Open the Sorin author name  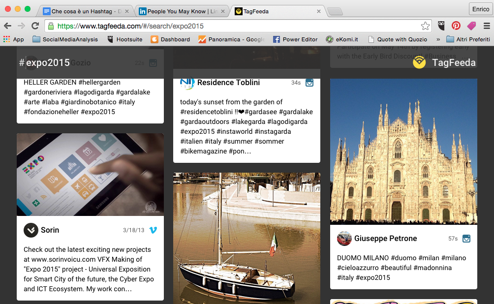[50, 230]
